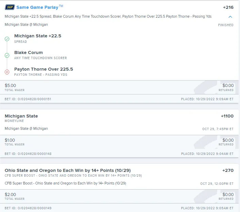Image resolution: width=240 pixels, height=212 pixels.
Task: Click OCT 29, 7:45PM ET game time
Action: [218, 129]
